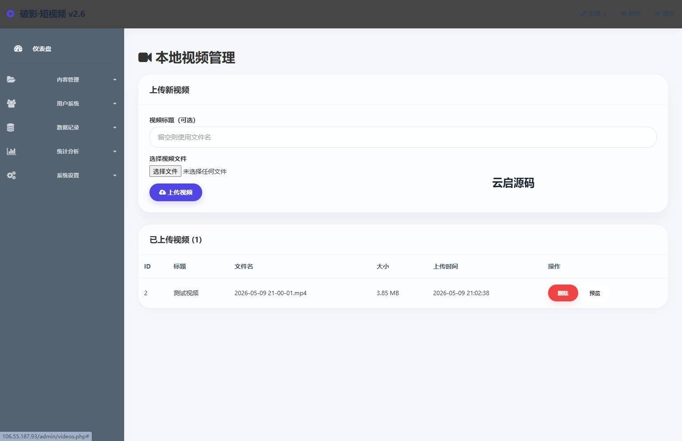Click the 破影-短视频 v2.6 site title
The height and width of the screenshot is (441, 682).
pos(52,14)
